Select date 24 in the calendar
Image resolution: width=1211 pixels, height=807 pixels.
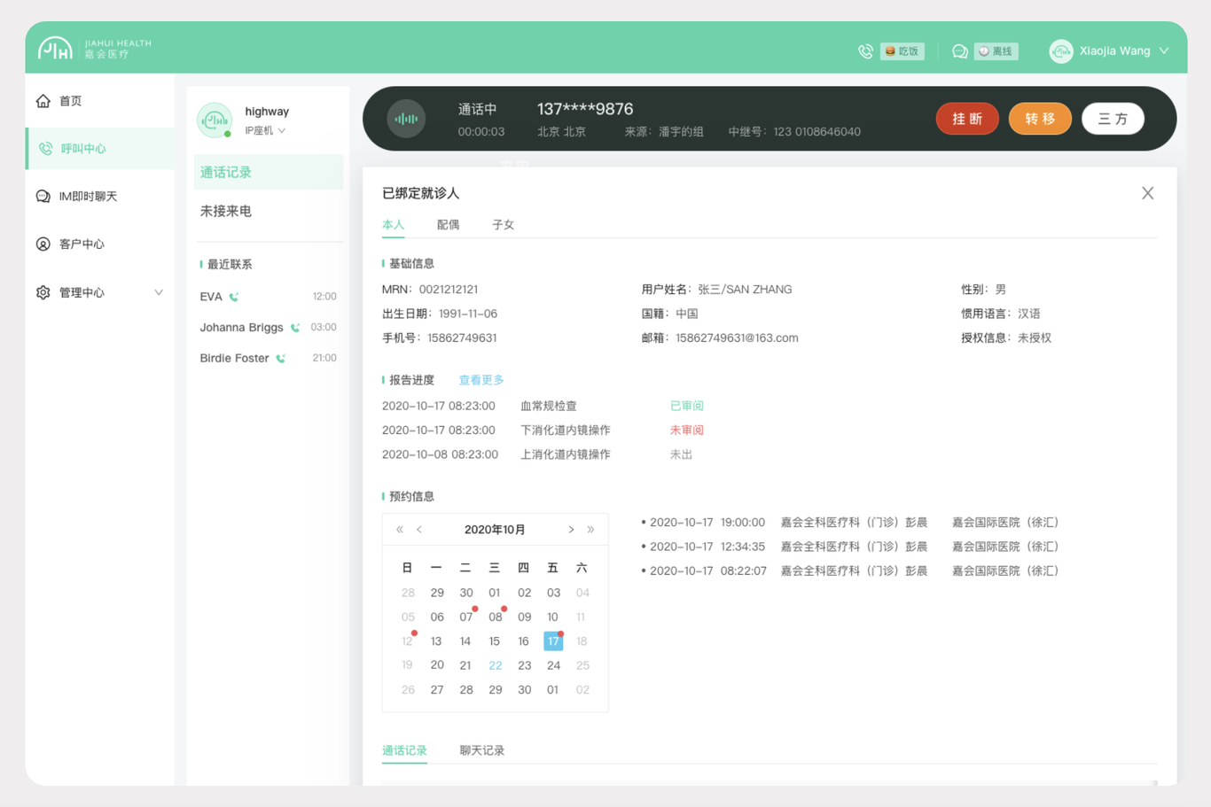click(553, 665)
